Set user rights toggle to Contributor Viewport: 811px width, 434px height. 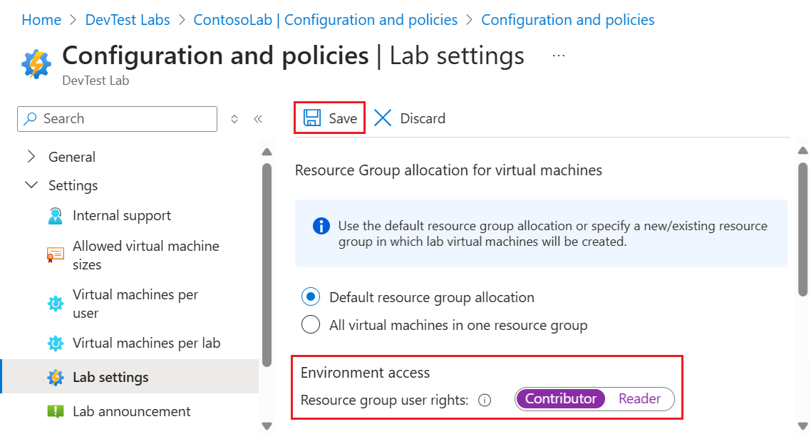(560, 399)
